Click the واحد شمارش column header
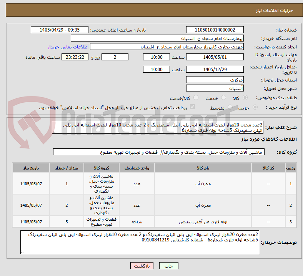Screen dimensions: 303x276 tap(137, 168)
